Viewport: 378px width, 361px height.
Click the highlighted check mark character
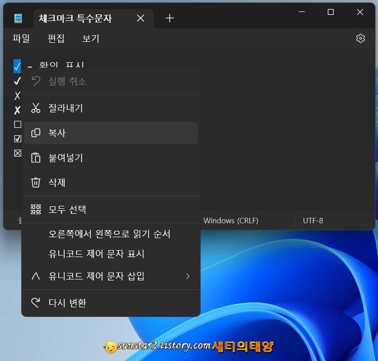[17, 66]
